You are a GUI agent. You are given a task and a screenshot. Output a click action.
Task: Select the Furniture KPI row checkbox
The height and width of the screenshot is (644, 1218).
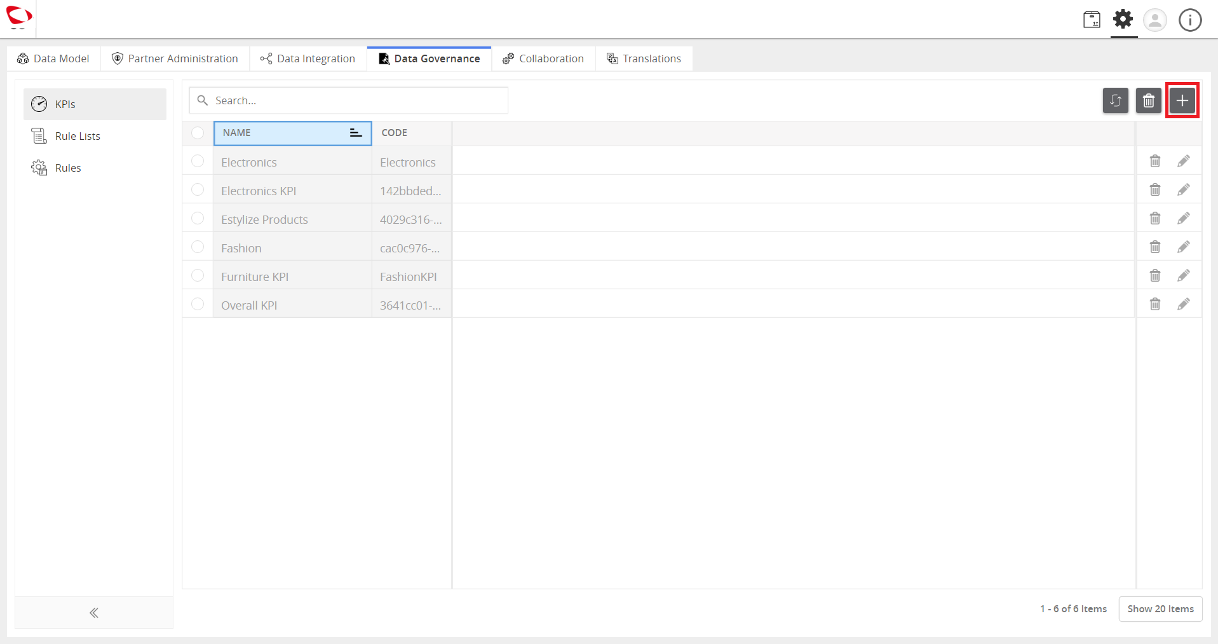[x=198, y=275]
